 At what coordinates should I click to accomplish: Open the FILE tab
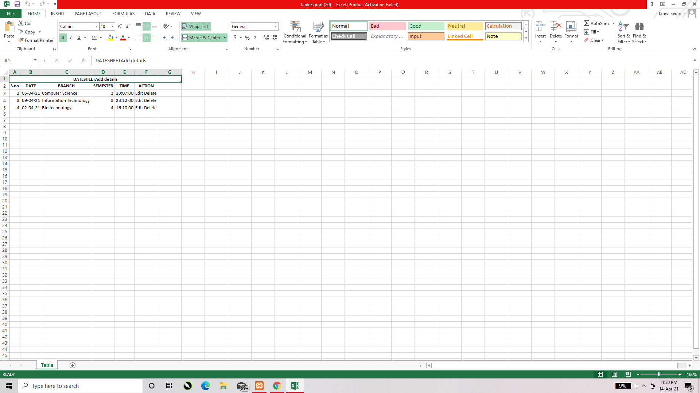(x=11, y=14)
